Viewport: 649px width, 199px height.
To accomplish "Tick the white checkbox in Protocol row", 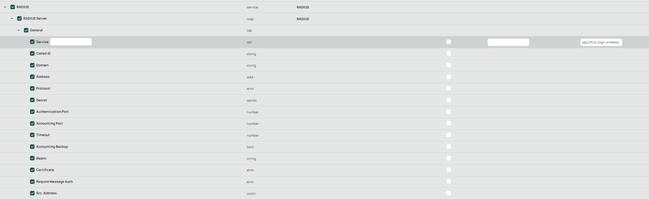I will [x=449, y=88].
